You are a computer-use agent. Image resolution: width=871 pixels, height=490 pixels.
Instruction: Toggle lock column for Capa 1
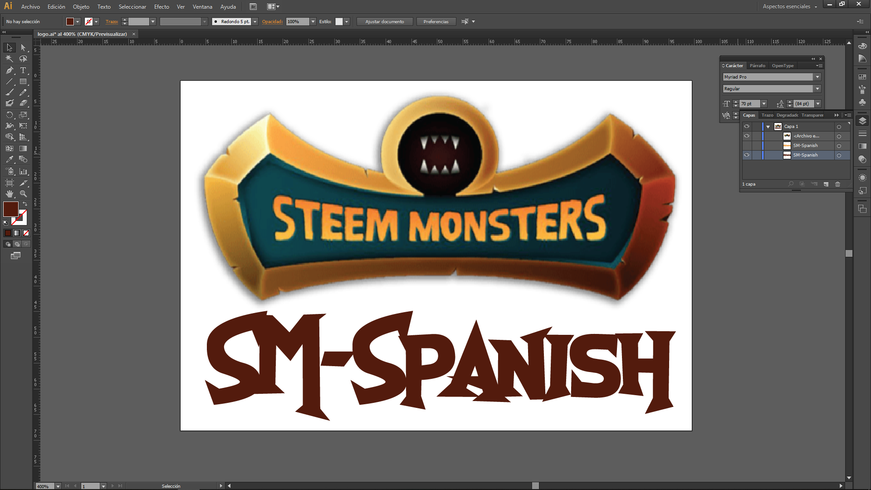[756, 127]
